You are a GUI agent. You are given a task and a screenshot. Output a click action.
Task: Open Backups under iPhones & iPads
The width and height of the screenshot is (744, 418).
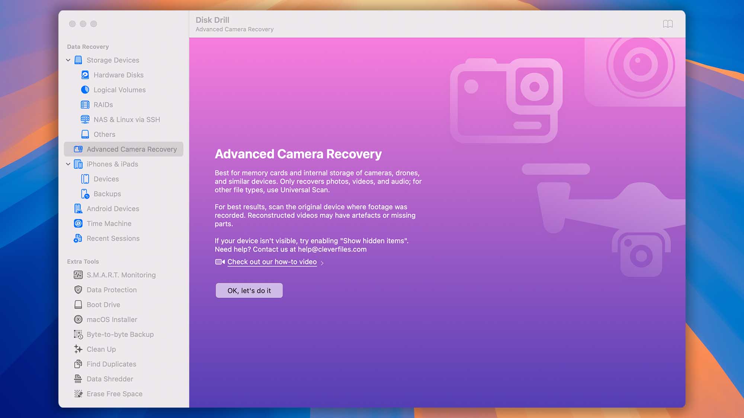[x=124, y=194]
